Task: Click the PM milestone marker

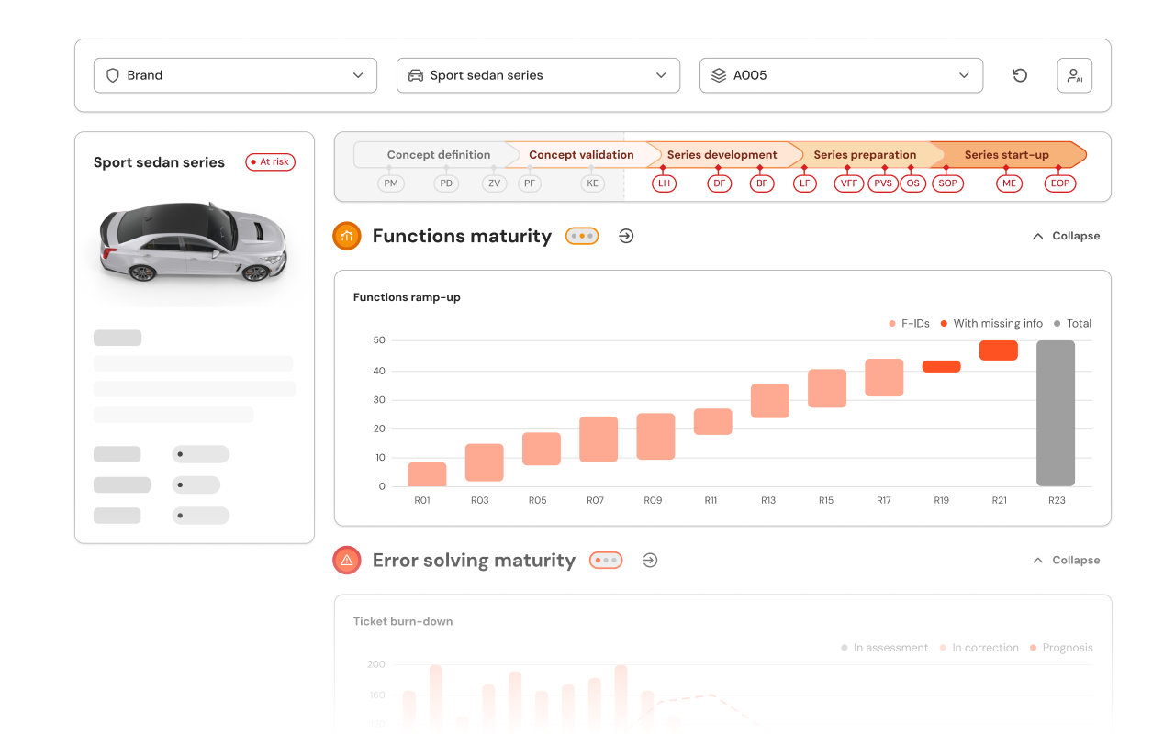Action: pos(391,183)
